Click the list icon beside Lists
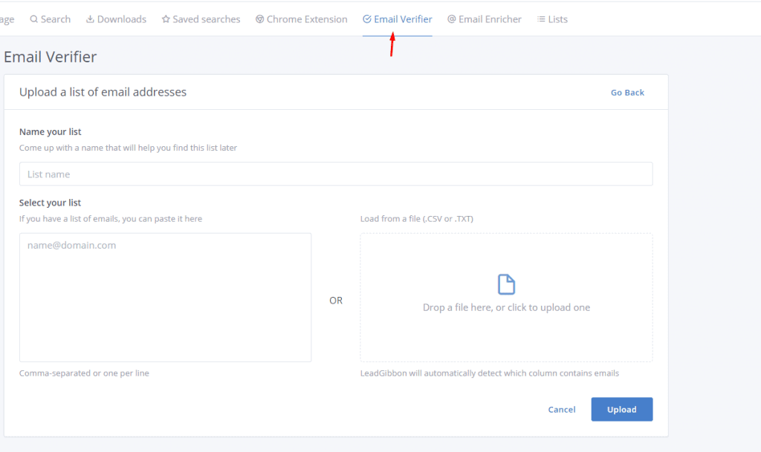 (x=541, y=19)
